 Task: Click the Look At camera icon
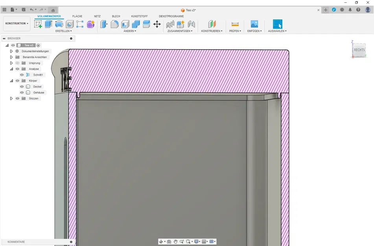pos(169,242)
